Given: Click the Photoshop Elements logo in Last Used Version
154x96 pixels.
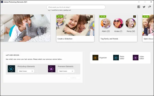Looking at the screenshot, I should click(x=11, y=69).
